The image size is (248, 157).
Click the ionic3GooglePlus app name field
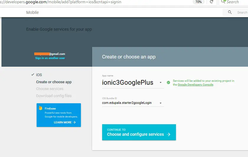click(133, 82)
